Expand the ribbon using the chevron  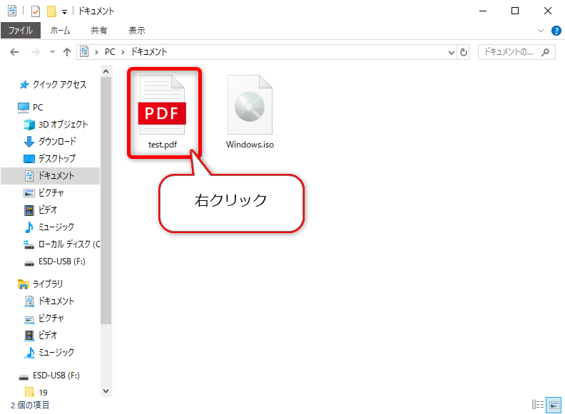click(x=541, y=31)
